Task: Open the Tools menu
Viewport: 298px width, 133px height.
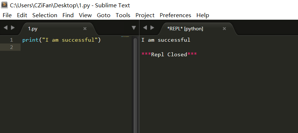Action: 123,15
